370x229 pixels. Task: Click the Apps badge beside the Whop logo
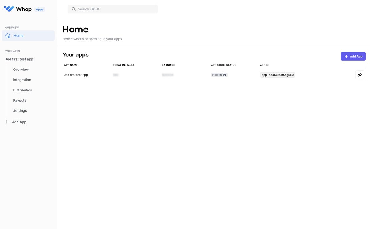point(39,10)
